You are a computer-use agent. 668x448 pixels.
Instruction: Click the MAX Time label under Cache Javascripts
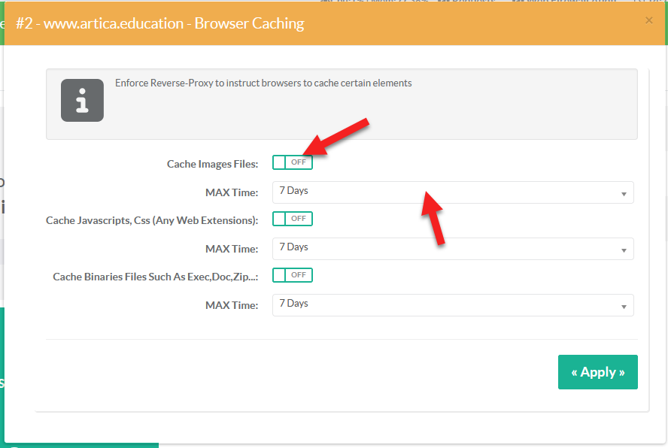pos(232,249)
